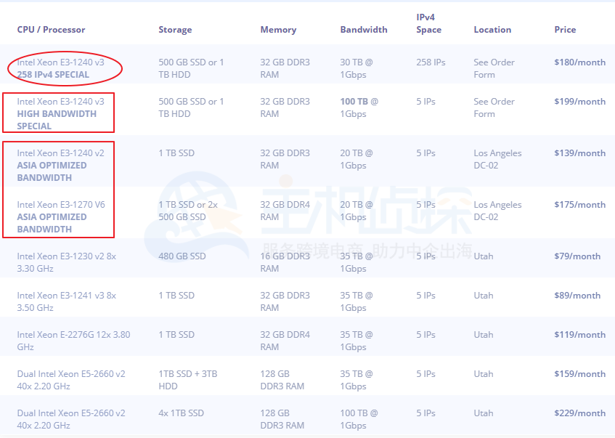615x438 pixels.
Task: Click the 480 GB SSD storage cell
Action: [x=182, y=256]
